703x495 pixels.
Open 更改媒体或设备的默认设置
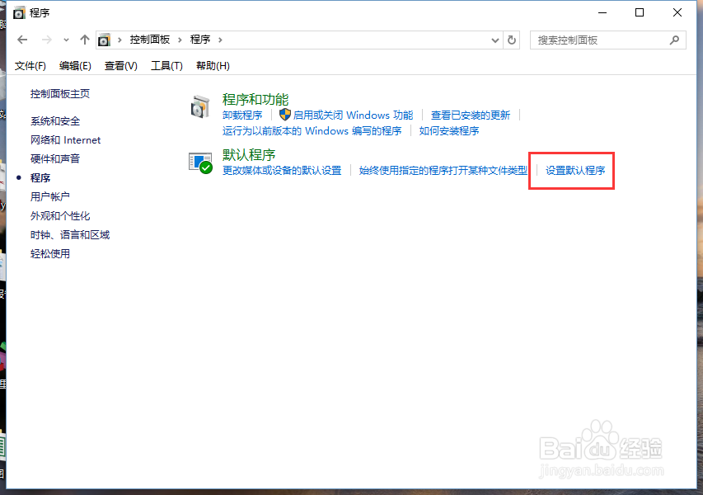[282, 171]
